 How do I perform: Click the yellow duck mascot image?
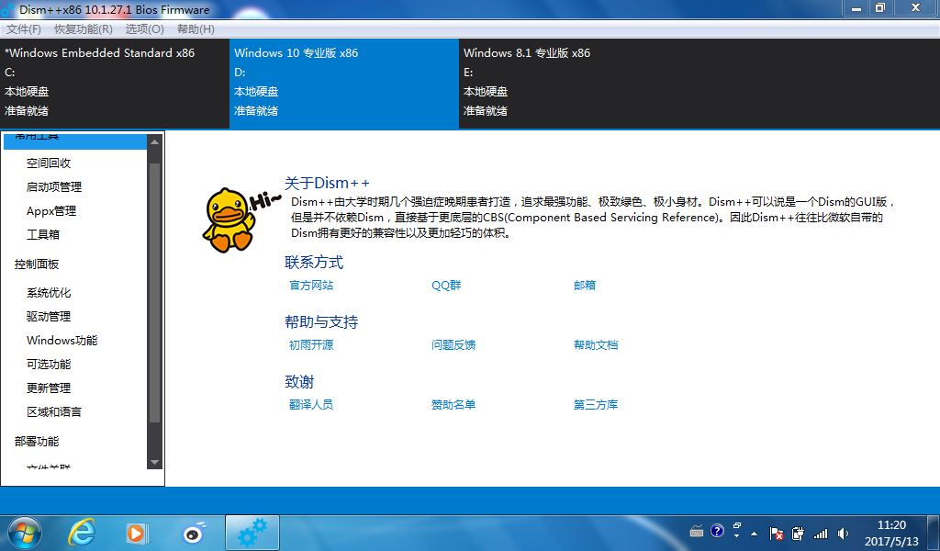229,219
